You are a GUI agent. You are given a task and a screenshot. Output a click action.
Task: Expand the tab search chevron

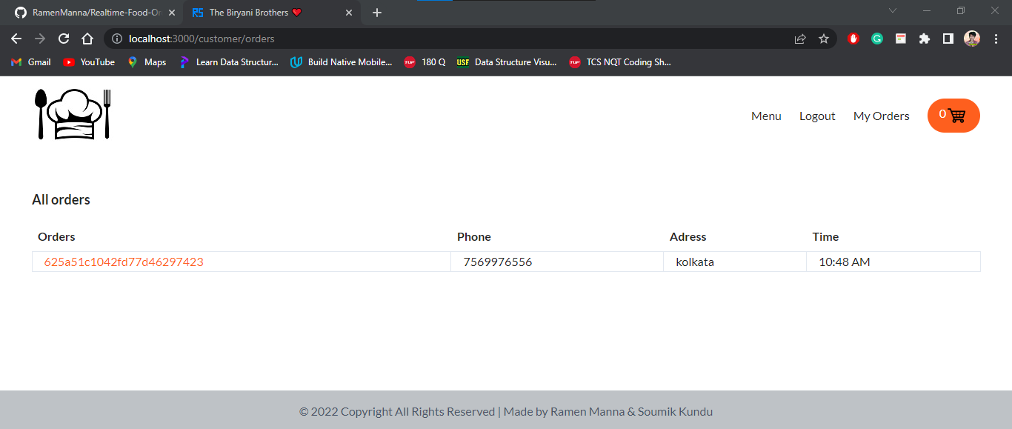[893, 10]
